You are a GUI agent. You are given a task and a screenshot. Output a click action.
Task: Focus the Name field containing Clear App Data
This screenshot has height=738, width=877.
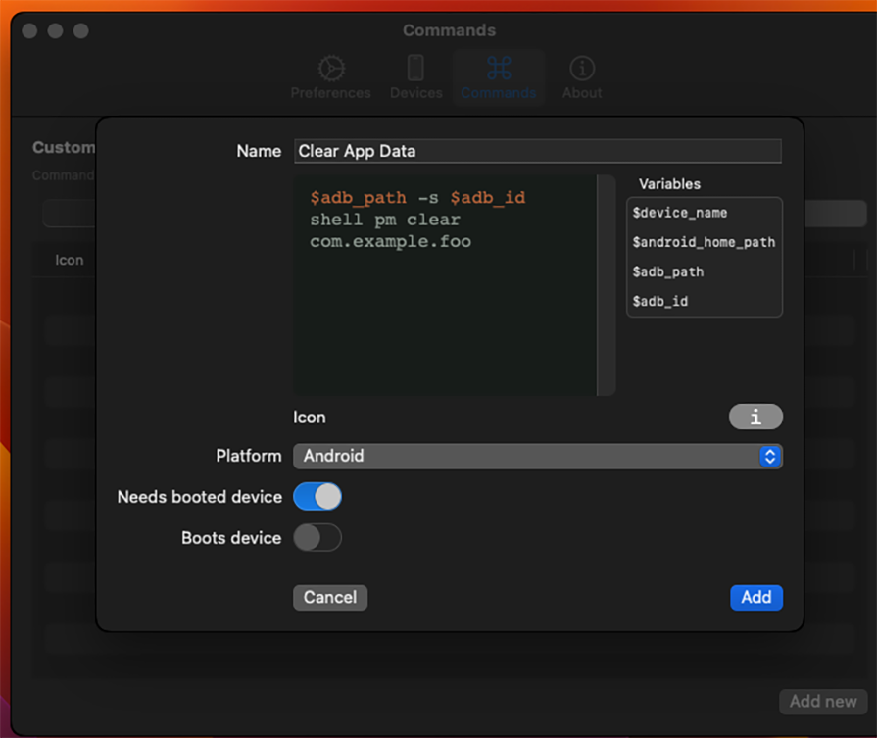pyautogui.click(x=538, y=151)
